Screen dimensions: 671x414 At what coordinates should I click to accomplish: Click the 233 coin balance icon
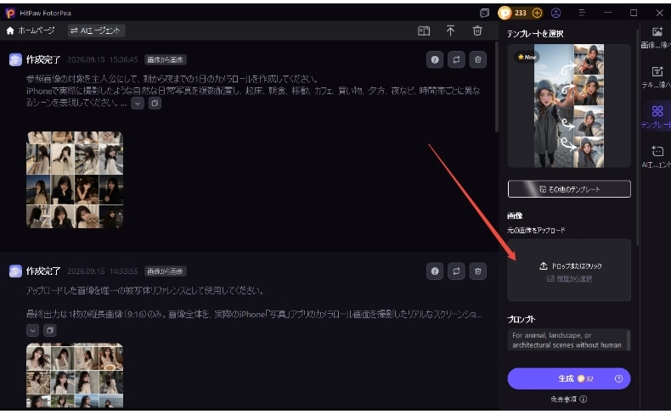tap(505, 13)
